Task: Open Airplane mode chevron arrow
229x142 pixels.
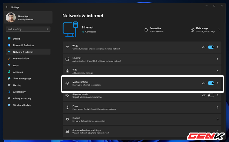Action: (218, 95)
